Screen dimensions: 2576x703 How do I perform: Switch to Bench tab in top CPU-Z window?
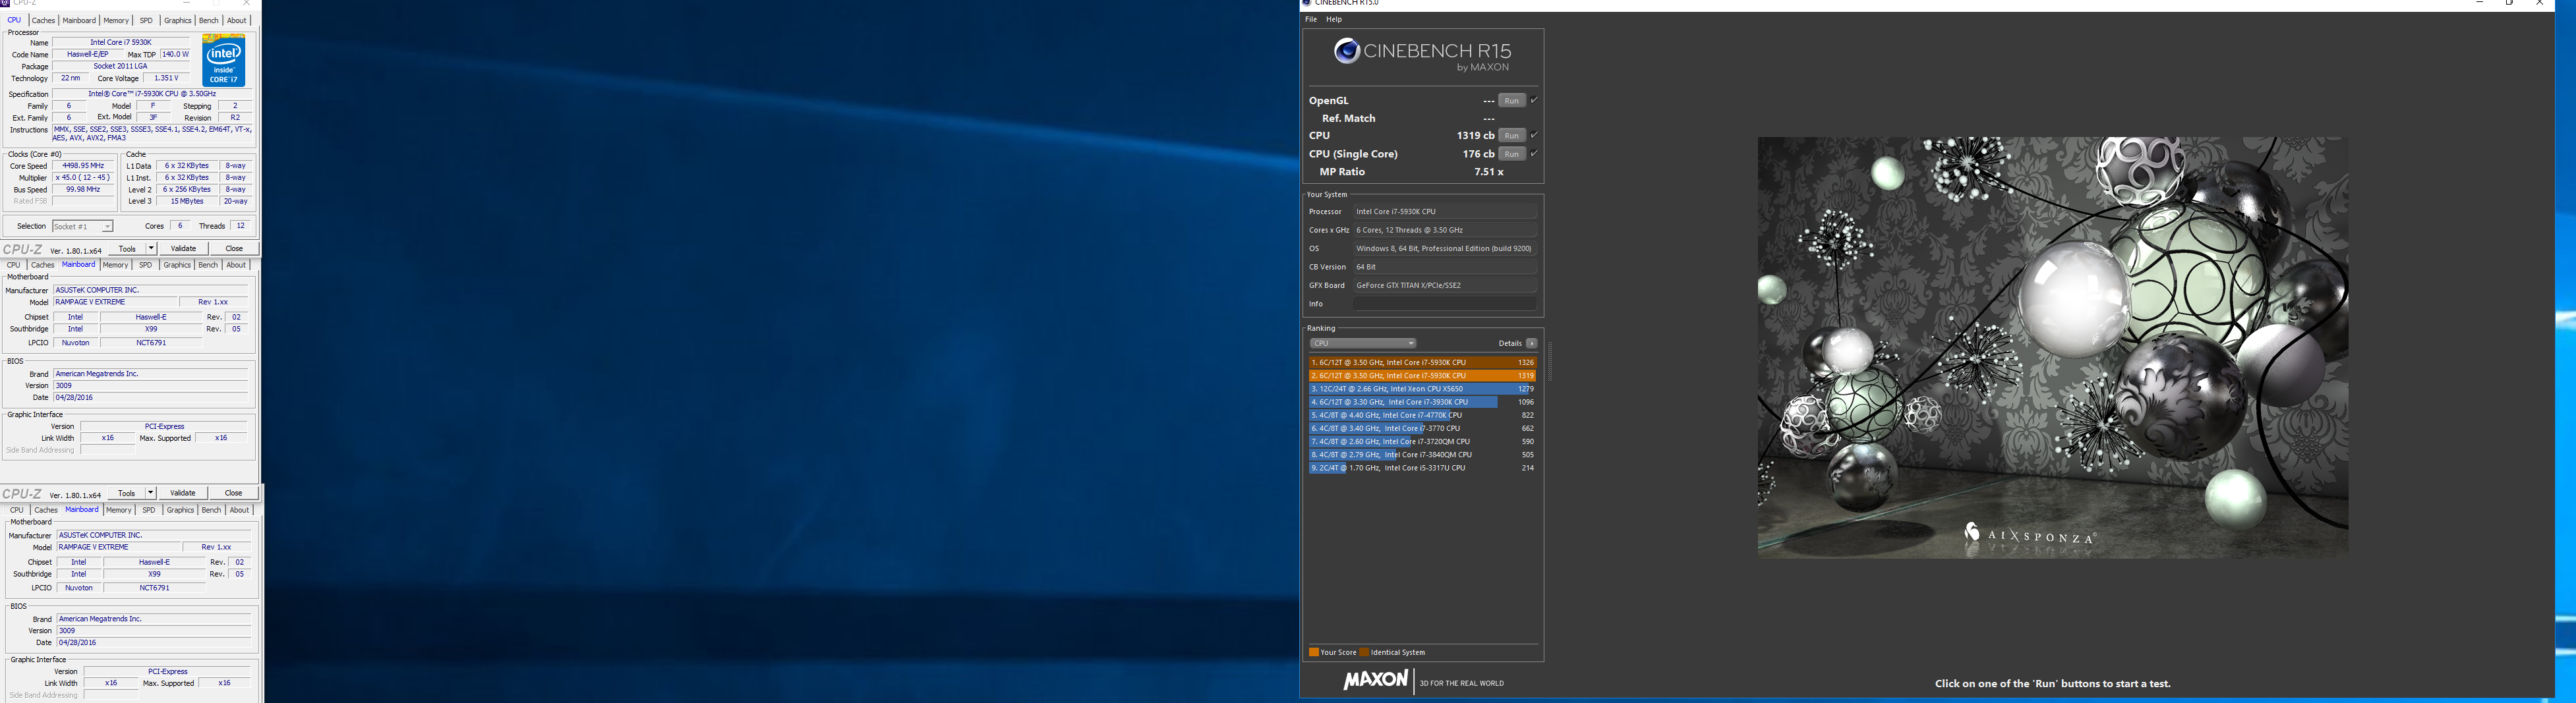[208, 20]
